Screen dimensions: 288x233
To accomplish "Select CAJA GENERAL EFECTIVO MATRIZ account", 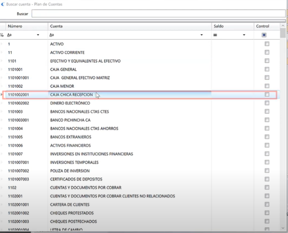I will [80, 78].
